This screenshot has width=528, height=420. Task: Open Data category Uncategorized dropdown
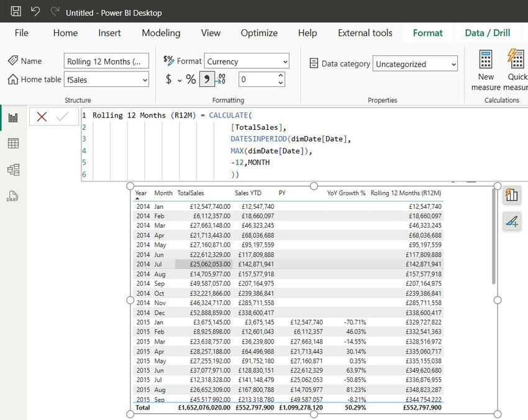pos(415,63)
